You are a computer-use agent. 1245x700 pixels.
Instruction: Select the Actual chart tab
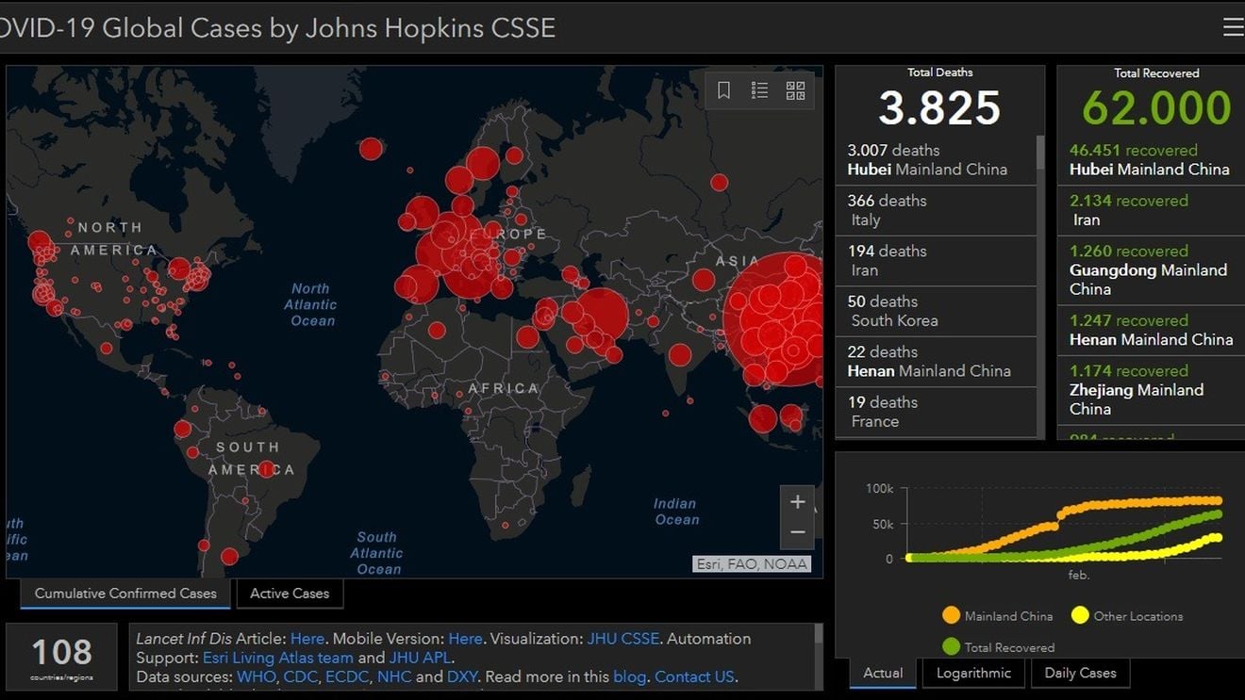(x=883, y=673)
